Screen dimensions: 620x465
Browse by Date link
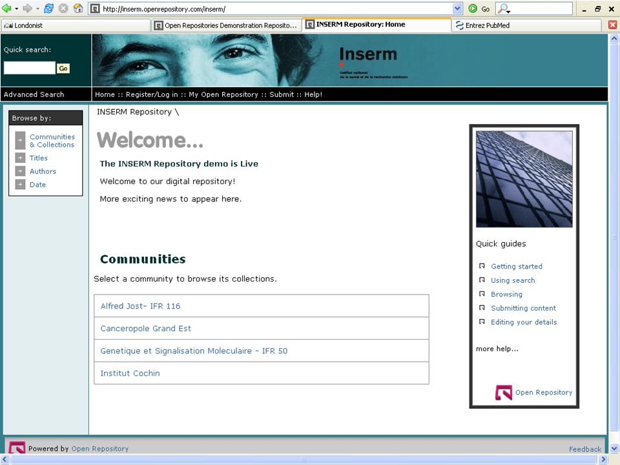tap(37, 185)
